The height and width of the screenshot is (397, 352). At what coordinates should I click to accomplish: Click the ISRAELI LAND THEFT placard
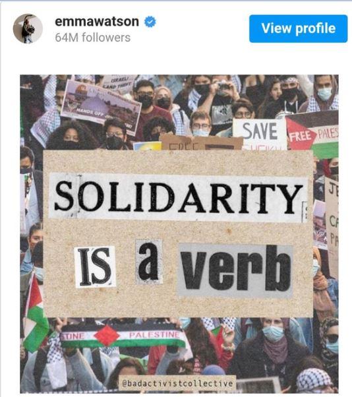click(x=119, y=84)
